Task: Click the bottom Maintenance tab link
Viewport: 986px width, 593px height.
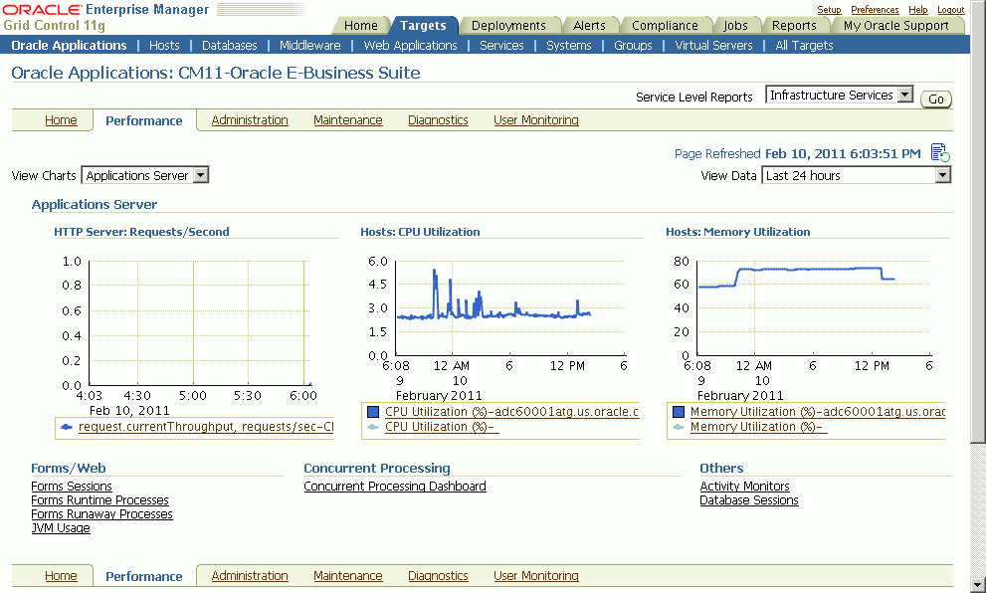Action: [348, 575]
